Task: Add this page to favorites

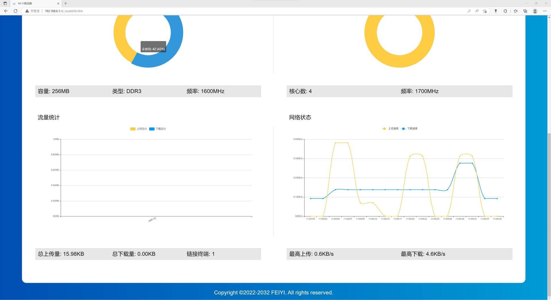Action: click(x=485, y=11)
